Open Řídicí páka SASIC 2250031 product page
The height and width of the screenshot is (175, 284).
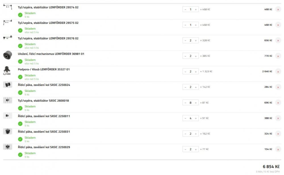44,132
